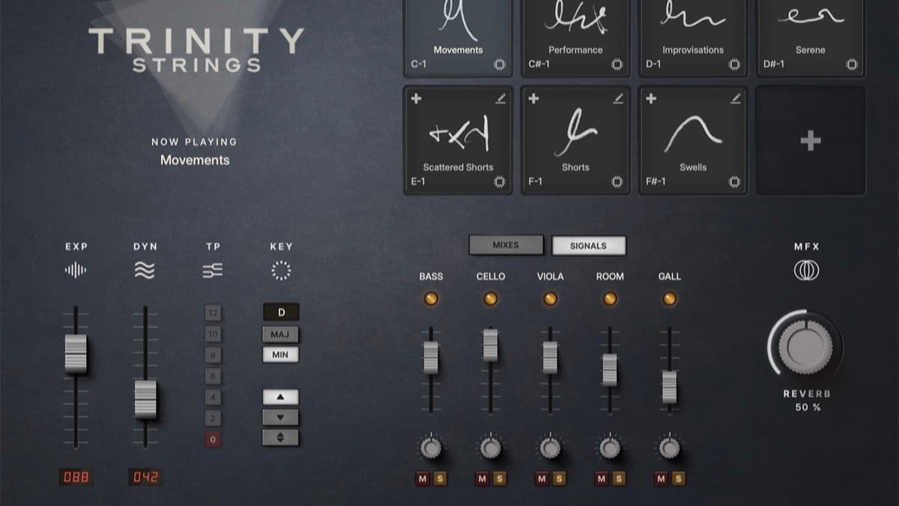
Task: Switch to the MIXES tab
Action: pos(506,244)
